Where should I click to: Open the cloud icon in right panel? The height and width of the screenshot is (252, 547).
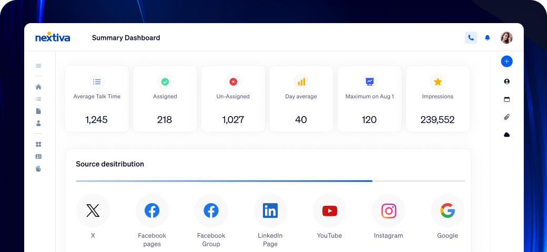pyautogui.click(x=507, y=135)
